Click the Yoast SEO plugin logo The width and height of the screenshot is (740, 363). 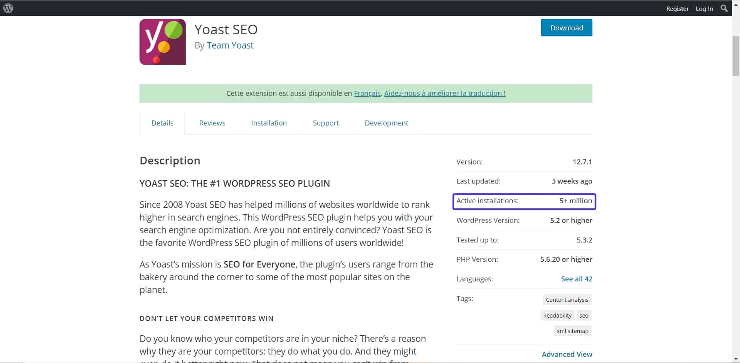pyautogui.click(x=163, y=42)
